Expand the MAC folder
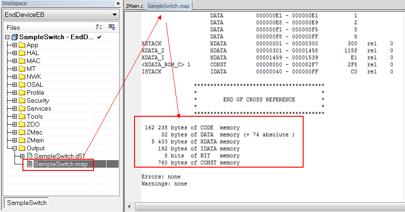Image resolution: width=405 pixels, height=212 pixels. click(x=15, y=61)
